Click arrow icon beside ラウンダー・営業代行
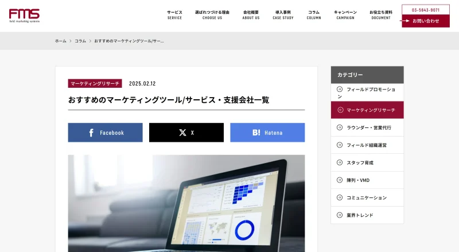Screen dimensions: 459x252 point(340,127)
